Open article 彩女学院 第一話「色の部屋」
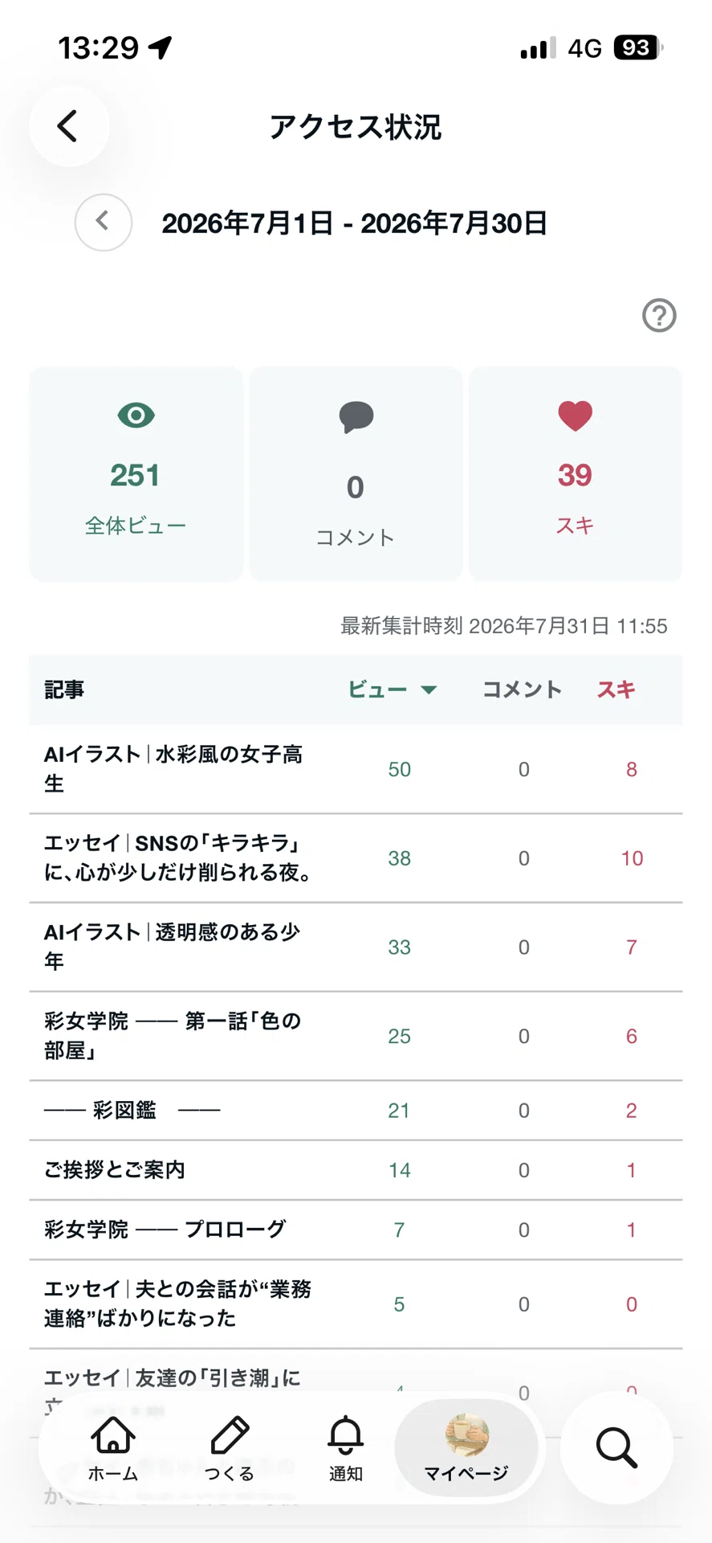The height and width of the screenshot is (1543, 712). click(356, 1036)
